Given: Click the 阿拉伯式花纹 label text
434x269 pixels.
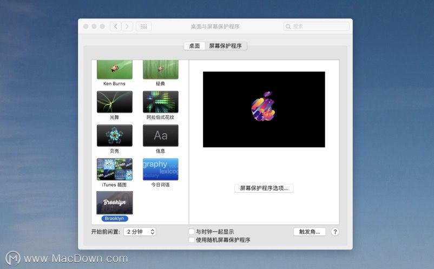Looking at the screenshot, I should click(x=160, y=117).
